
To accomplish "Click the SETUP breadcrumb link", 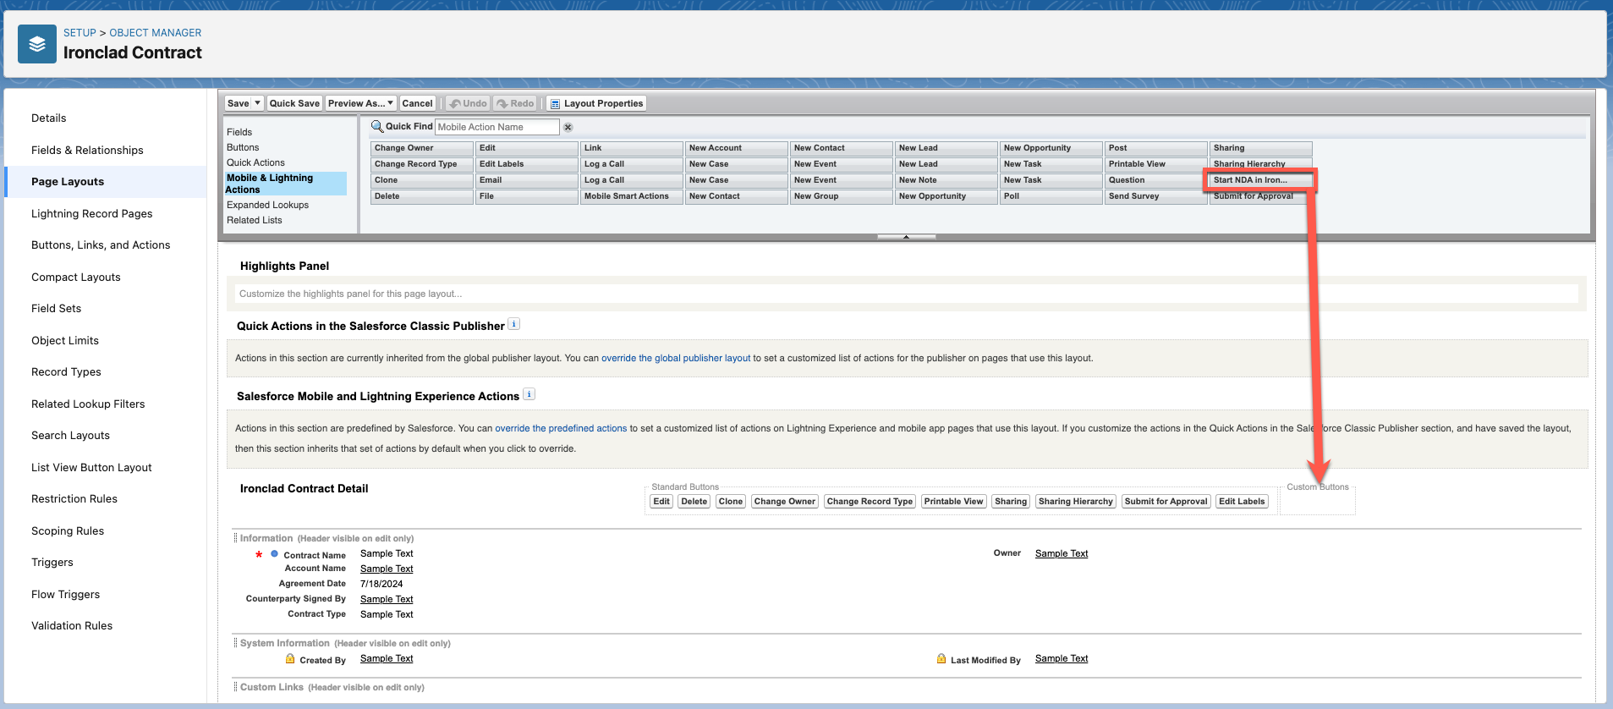I will [80, 33].
